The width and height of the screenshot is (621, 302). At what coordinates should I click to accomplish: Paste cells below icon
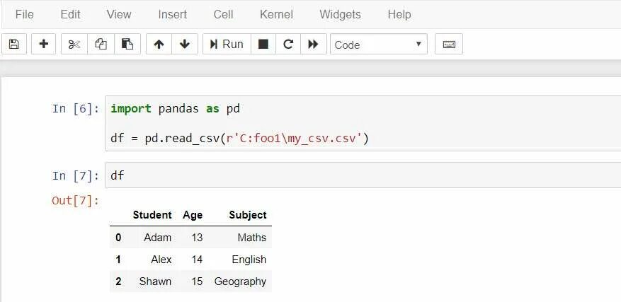pos(127,44)
